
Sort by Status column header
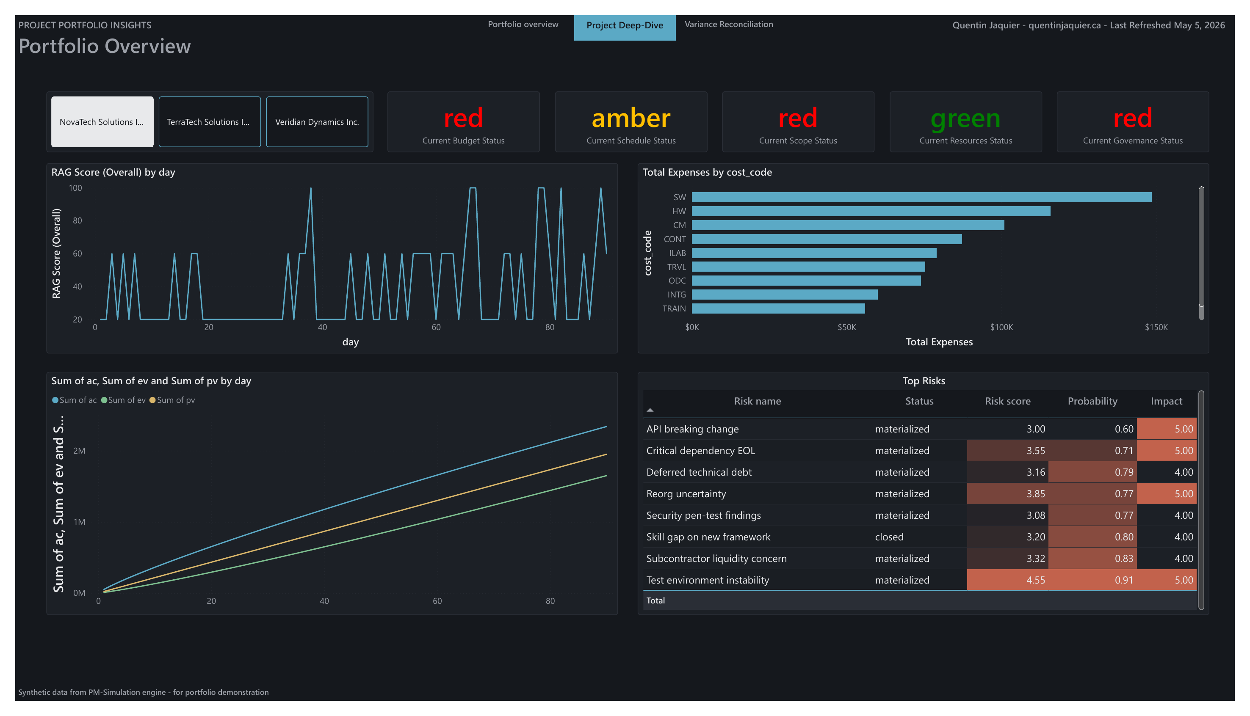pyautogui.click(x=918, y=401)
